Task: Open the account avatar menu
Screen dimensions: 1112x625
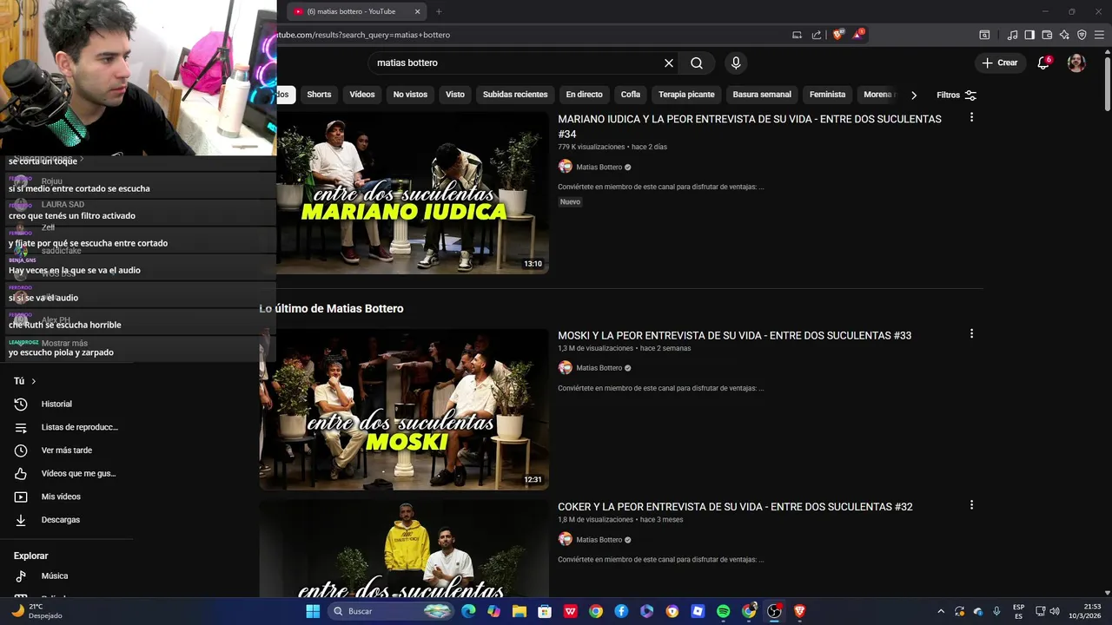Action: [1076, 62]
